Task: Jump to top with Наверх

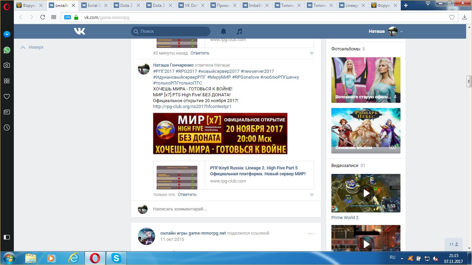Action: pyautogui.click(x=32, y=47)
